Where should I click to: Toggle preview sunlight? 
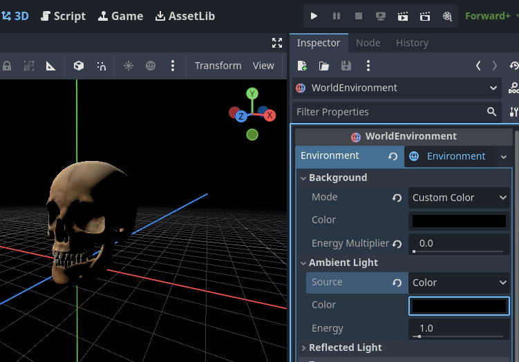129,66
